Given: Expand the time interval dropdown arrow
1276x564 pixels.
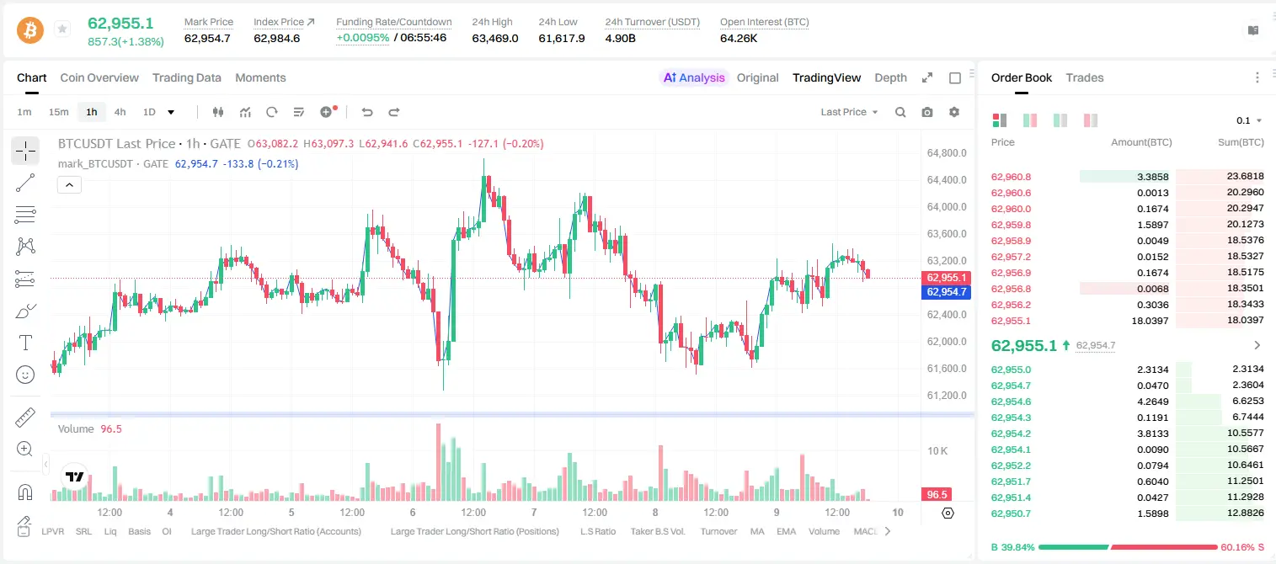Looking at the screenshot, I should pos(171,112).
